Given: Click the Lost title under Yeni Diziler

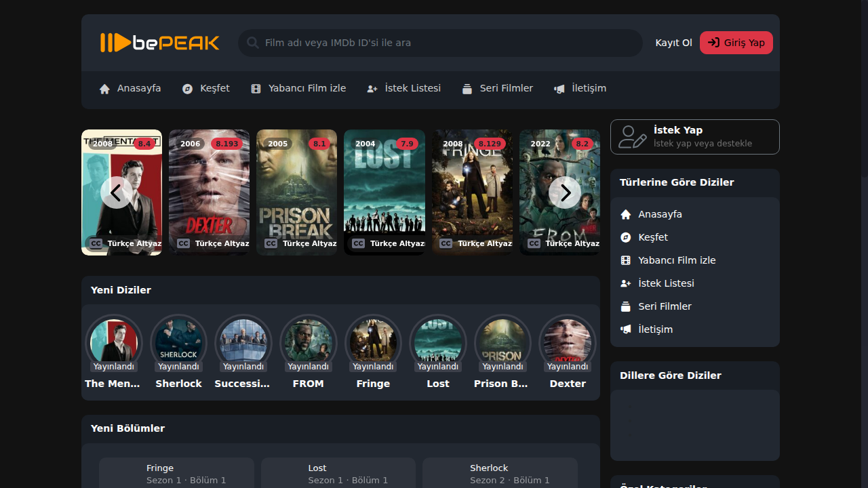Looking at the screenshot, I should tap(438, 384).
